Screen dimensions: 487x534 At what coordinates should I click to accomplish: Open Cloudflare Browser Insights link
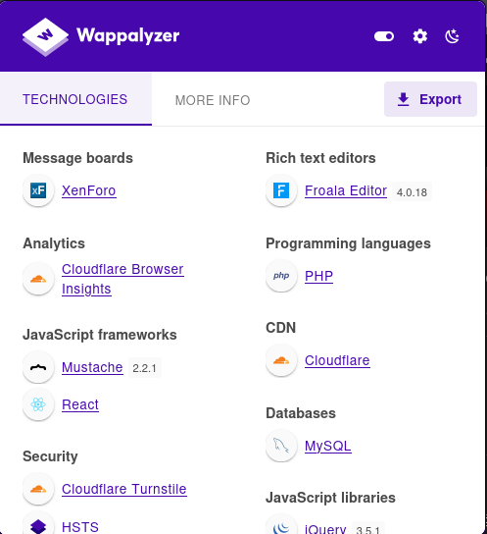tap(122, 279)
